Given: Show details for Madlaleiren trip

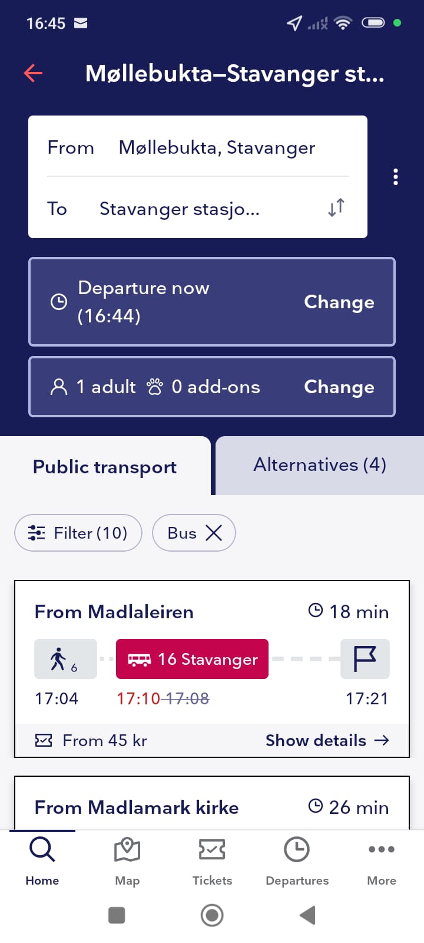Looking at the screenshot, I should coord(327,740).
